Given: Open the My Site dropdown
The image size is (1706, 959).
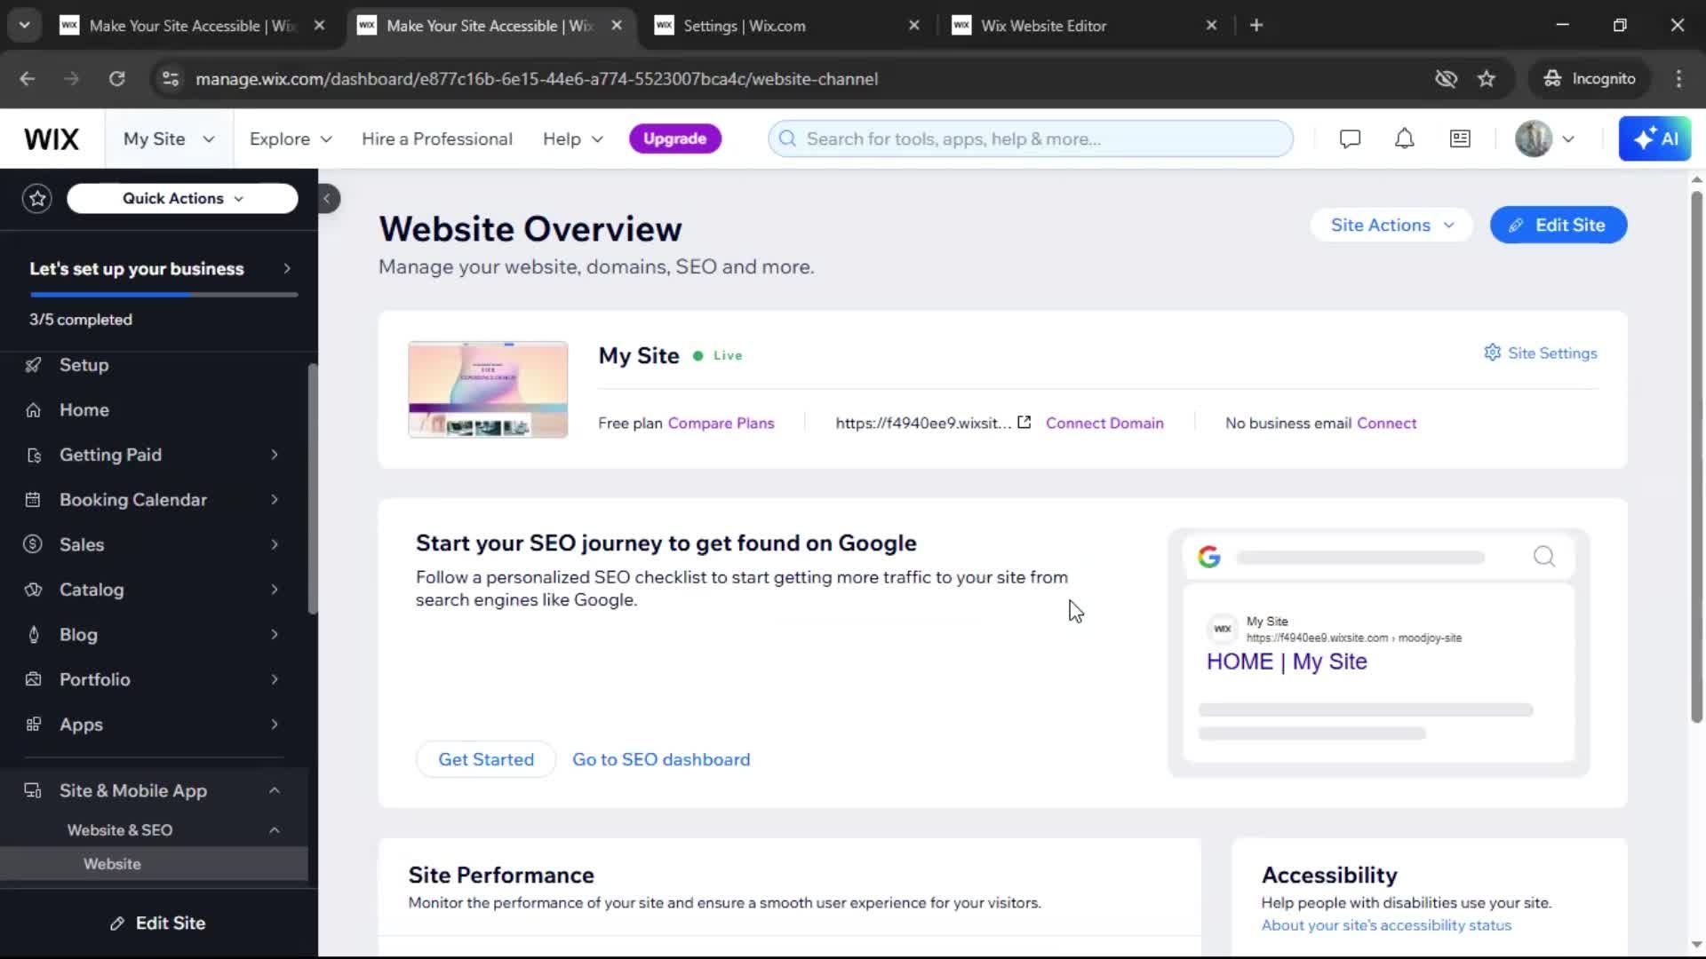Looking at the screenshot, I should (169, 139).
